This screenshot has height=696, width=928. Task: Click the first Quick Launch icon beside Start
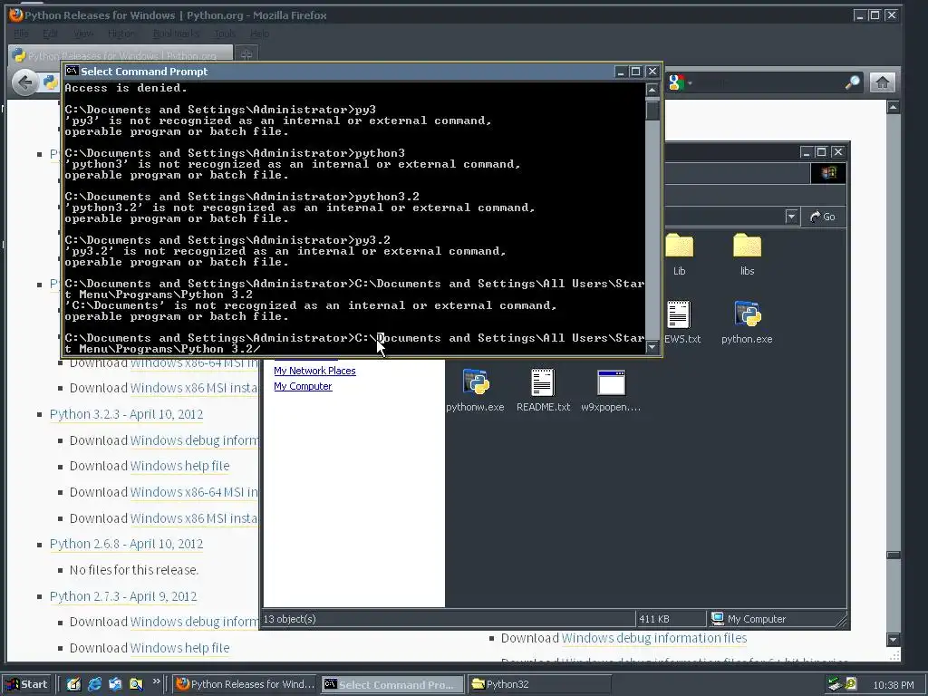[x=73, y=684]
